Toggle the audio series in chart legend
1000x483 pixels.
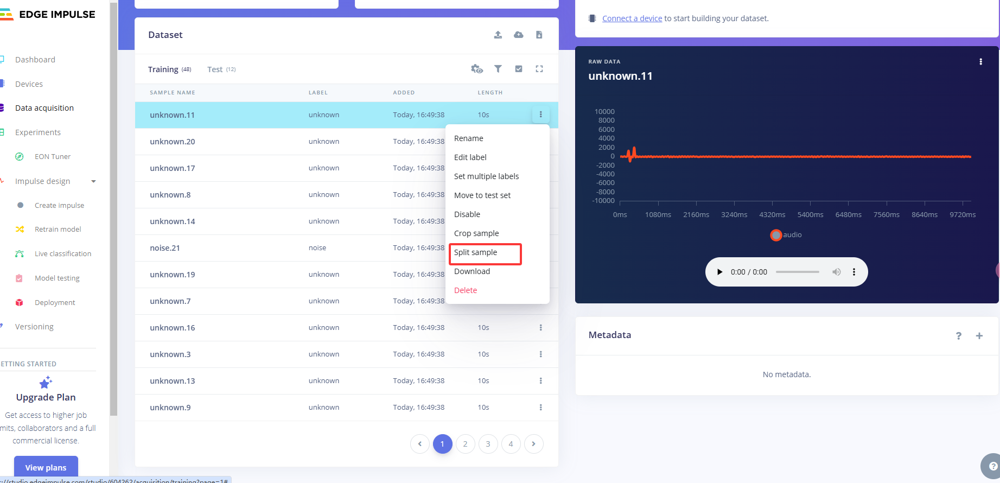tap(786, 235)
